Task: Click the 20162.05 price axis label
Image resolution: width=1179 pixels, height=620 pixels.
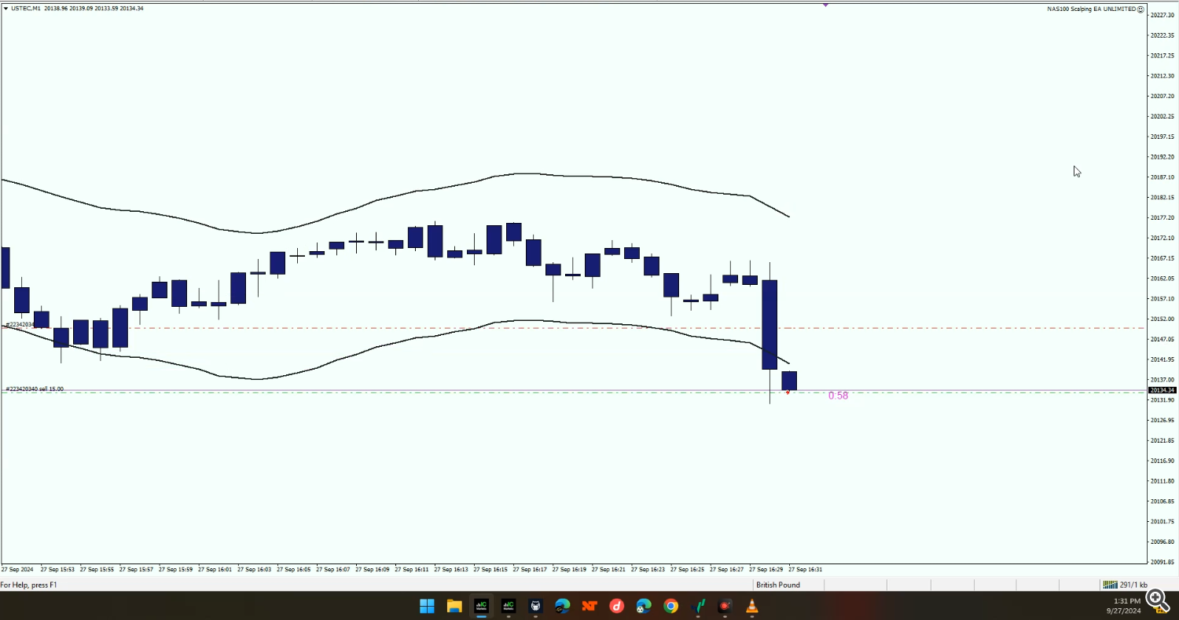Action: [1162, 279]
